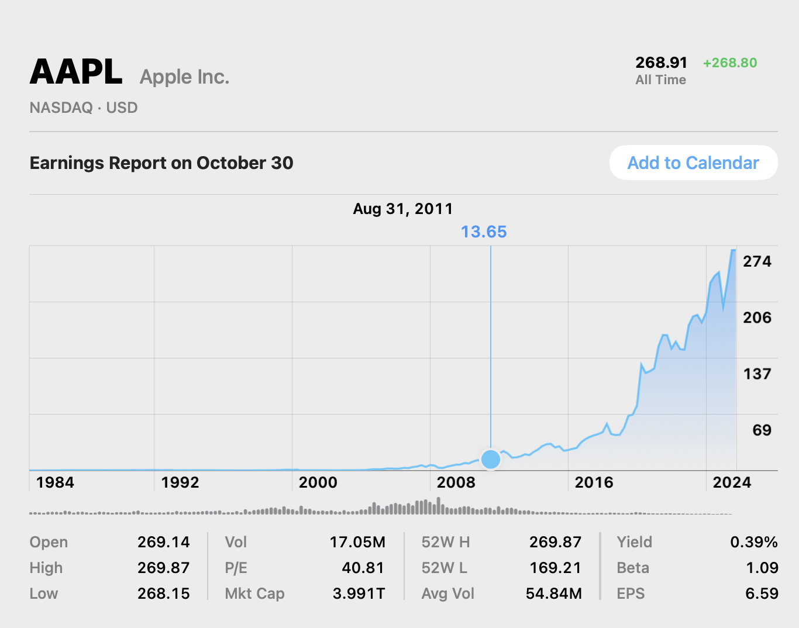Click the blue dot on the chart line
Viewport: 799px width, 628px height.
pos(491,460)
